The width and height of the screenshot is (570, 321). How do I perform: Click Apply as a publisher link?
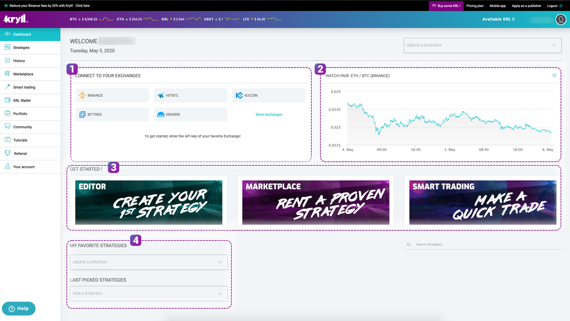(526, 6)
